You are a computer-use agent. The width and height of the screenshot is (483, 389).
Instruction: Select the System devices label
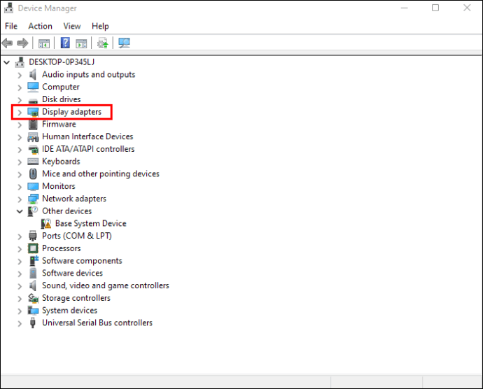[69, 311]
